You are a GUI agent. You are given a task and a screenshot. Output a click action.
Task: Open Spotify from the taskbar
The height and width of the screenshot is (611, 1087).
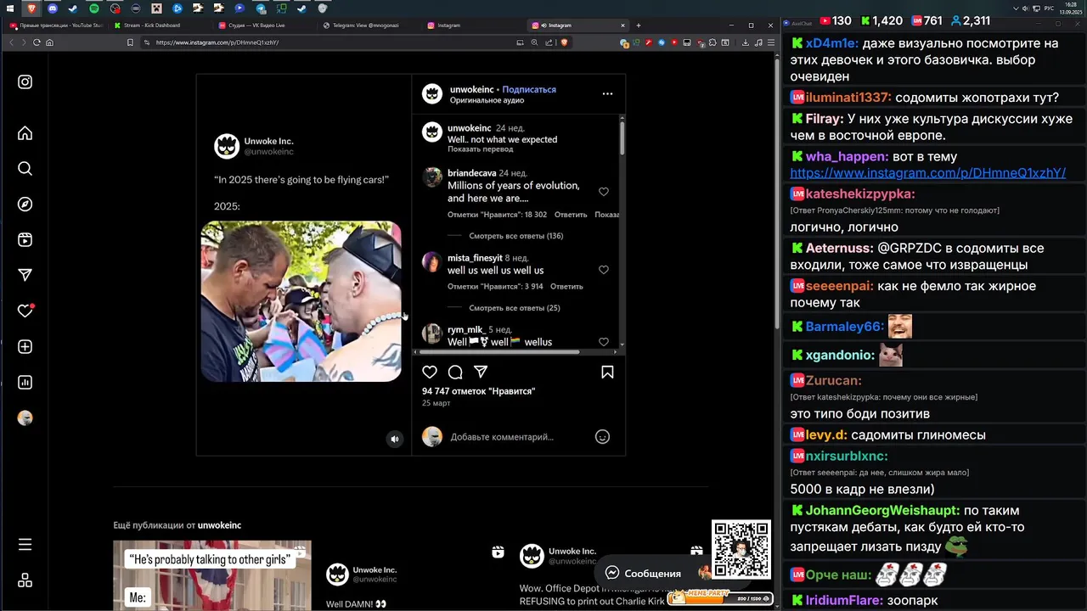tap(93, 8)
